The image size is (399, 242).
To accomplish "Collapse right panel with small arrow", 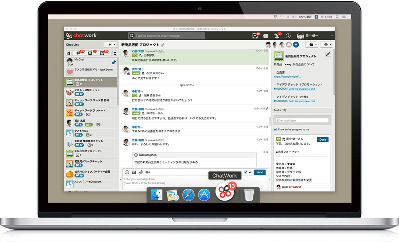I will 270,179.
